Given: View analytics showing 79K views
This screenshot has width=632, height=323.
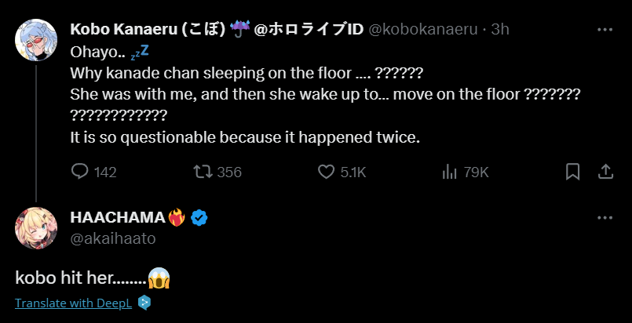Looking at the screenshot, I should pos(451,172).
